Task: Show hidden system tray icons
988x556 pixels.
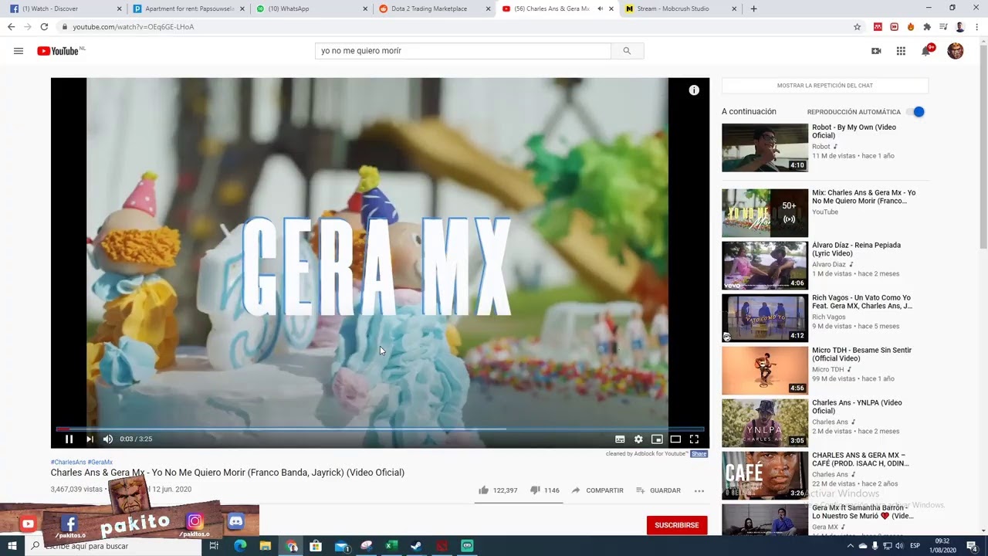Action: point(851,546)
